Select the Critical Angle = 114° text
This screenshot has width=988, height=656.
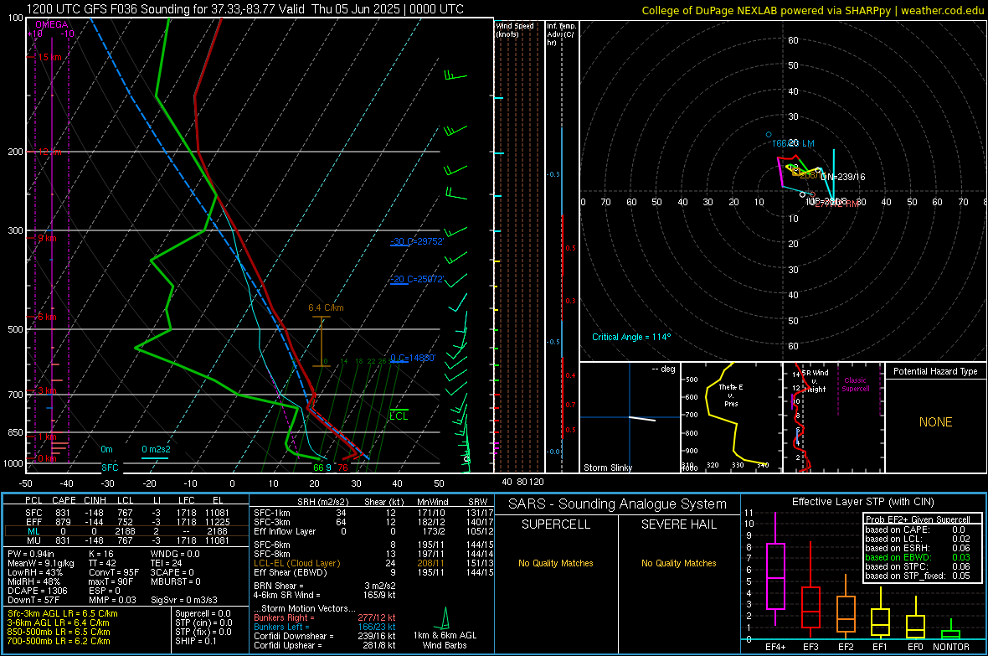(x=631, y=337)
